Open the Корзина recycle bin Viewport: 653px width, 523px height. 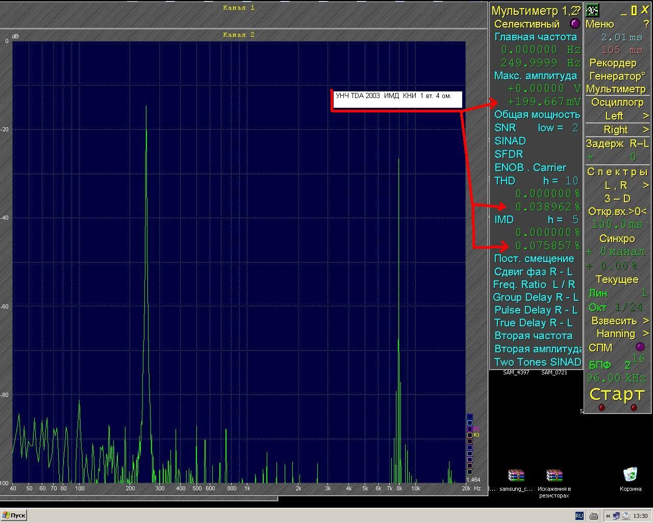631,475
